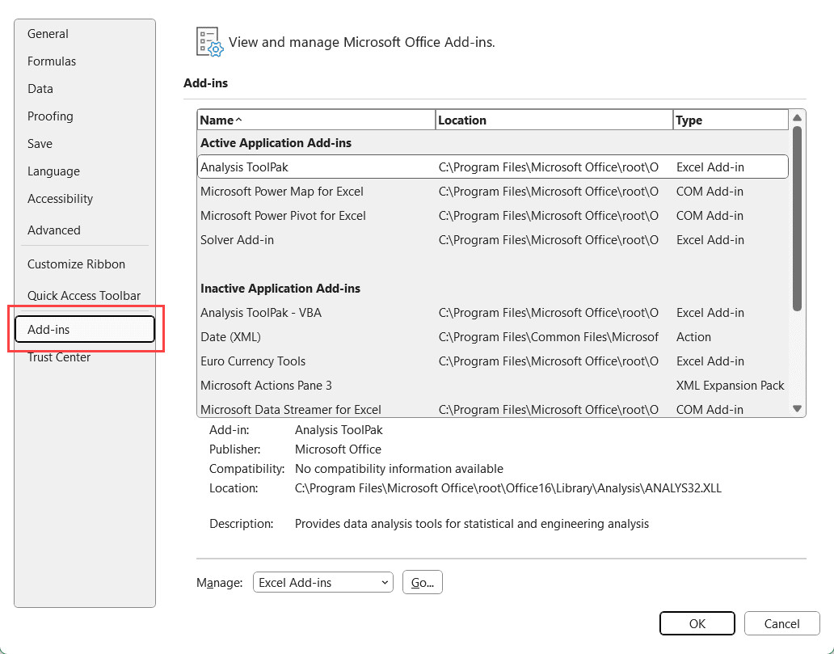834x654 pixels.
Task: Click the Location column header
Action: point(554,120)
